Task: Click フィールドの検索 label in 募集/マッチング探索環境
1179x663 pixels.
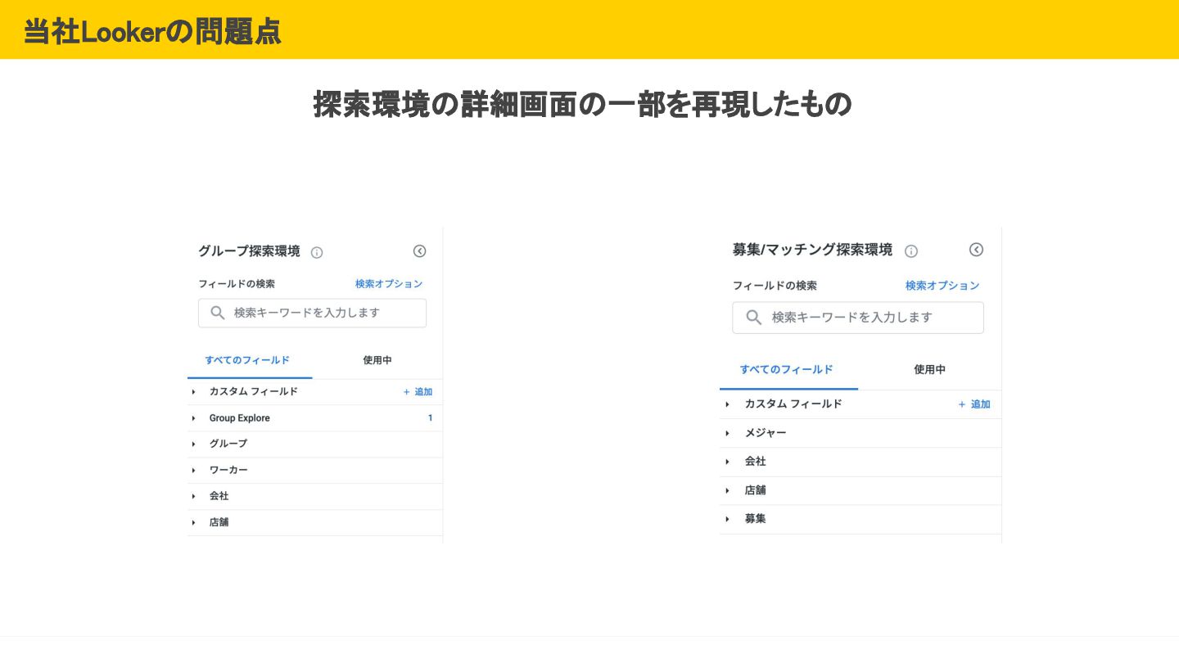Action: pyautogui.click(x=775, y=286)
